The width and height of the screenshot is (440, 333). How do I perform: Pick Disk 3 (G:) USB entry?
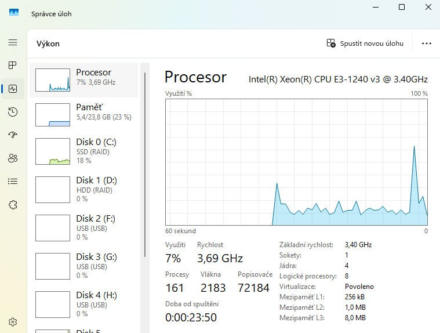click(84, 266)
